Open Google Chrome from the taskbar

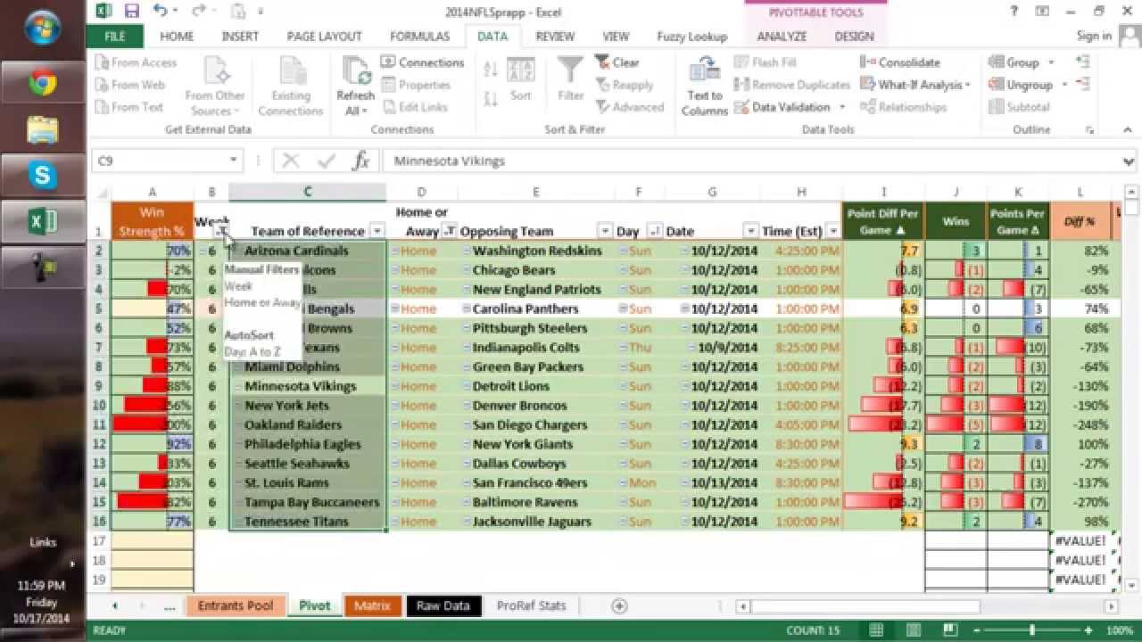tap(43, 83)
